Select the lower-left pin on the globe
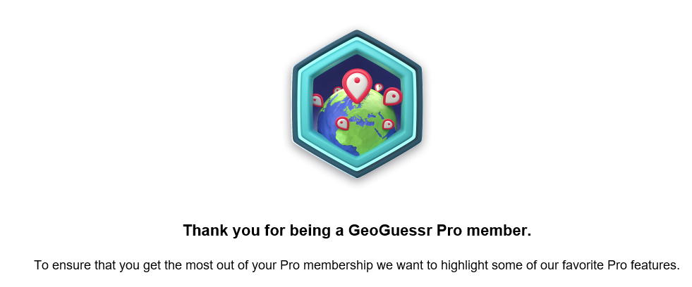Viewport: 692px width, 287px height. coord(342,124)
